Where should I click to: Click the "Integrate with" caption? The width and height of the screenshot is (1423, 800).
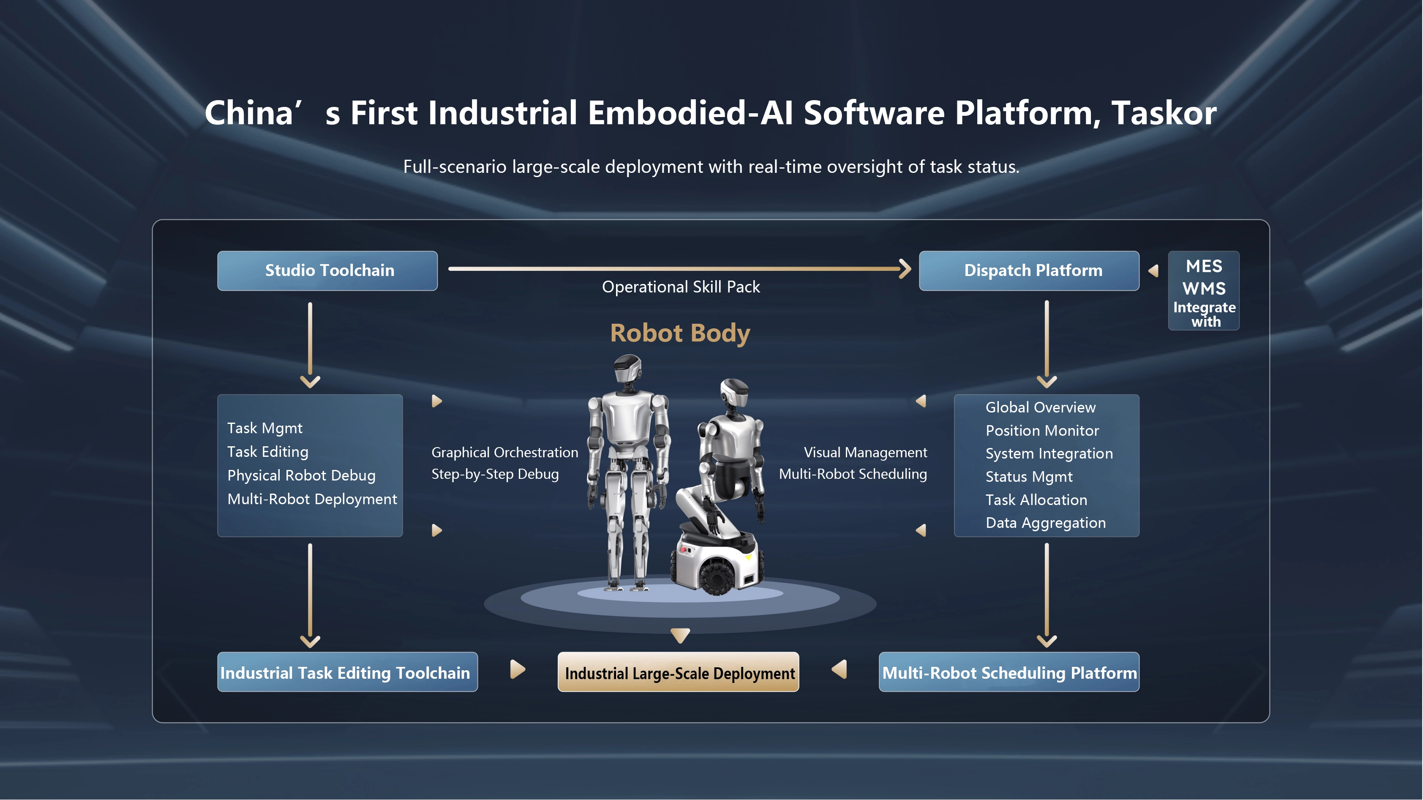[x=1205, y=314]
